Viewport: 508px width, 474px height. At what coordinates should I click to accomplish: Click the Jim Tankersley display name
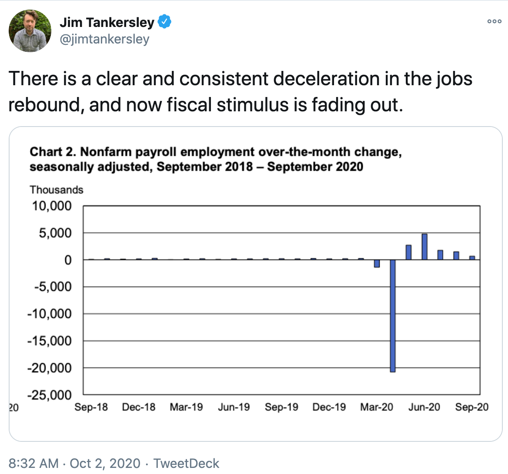[107, 22]
